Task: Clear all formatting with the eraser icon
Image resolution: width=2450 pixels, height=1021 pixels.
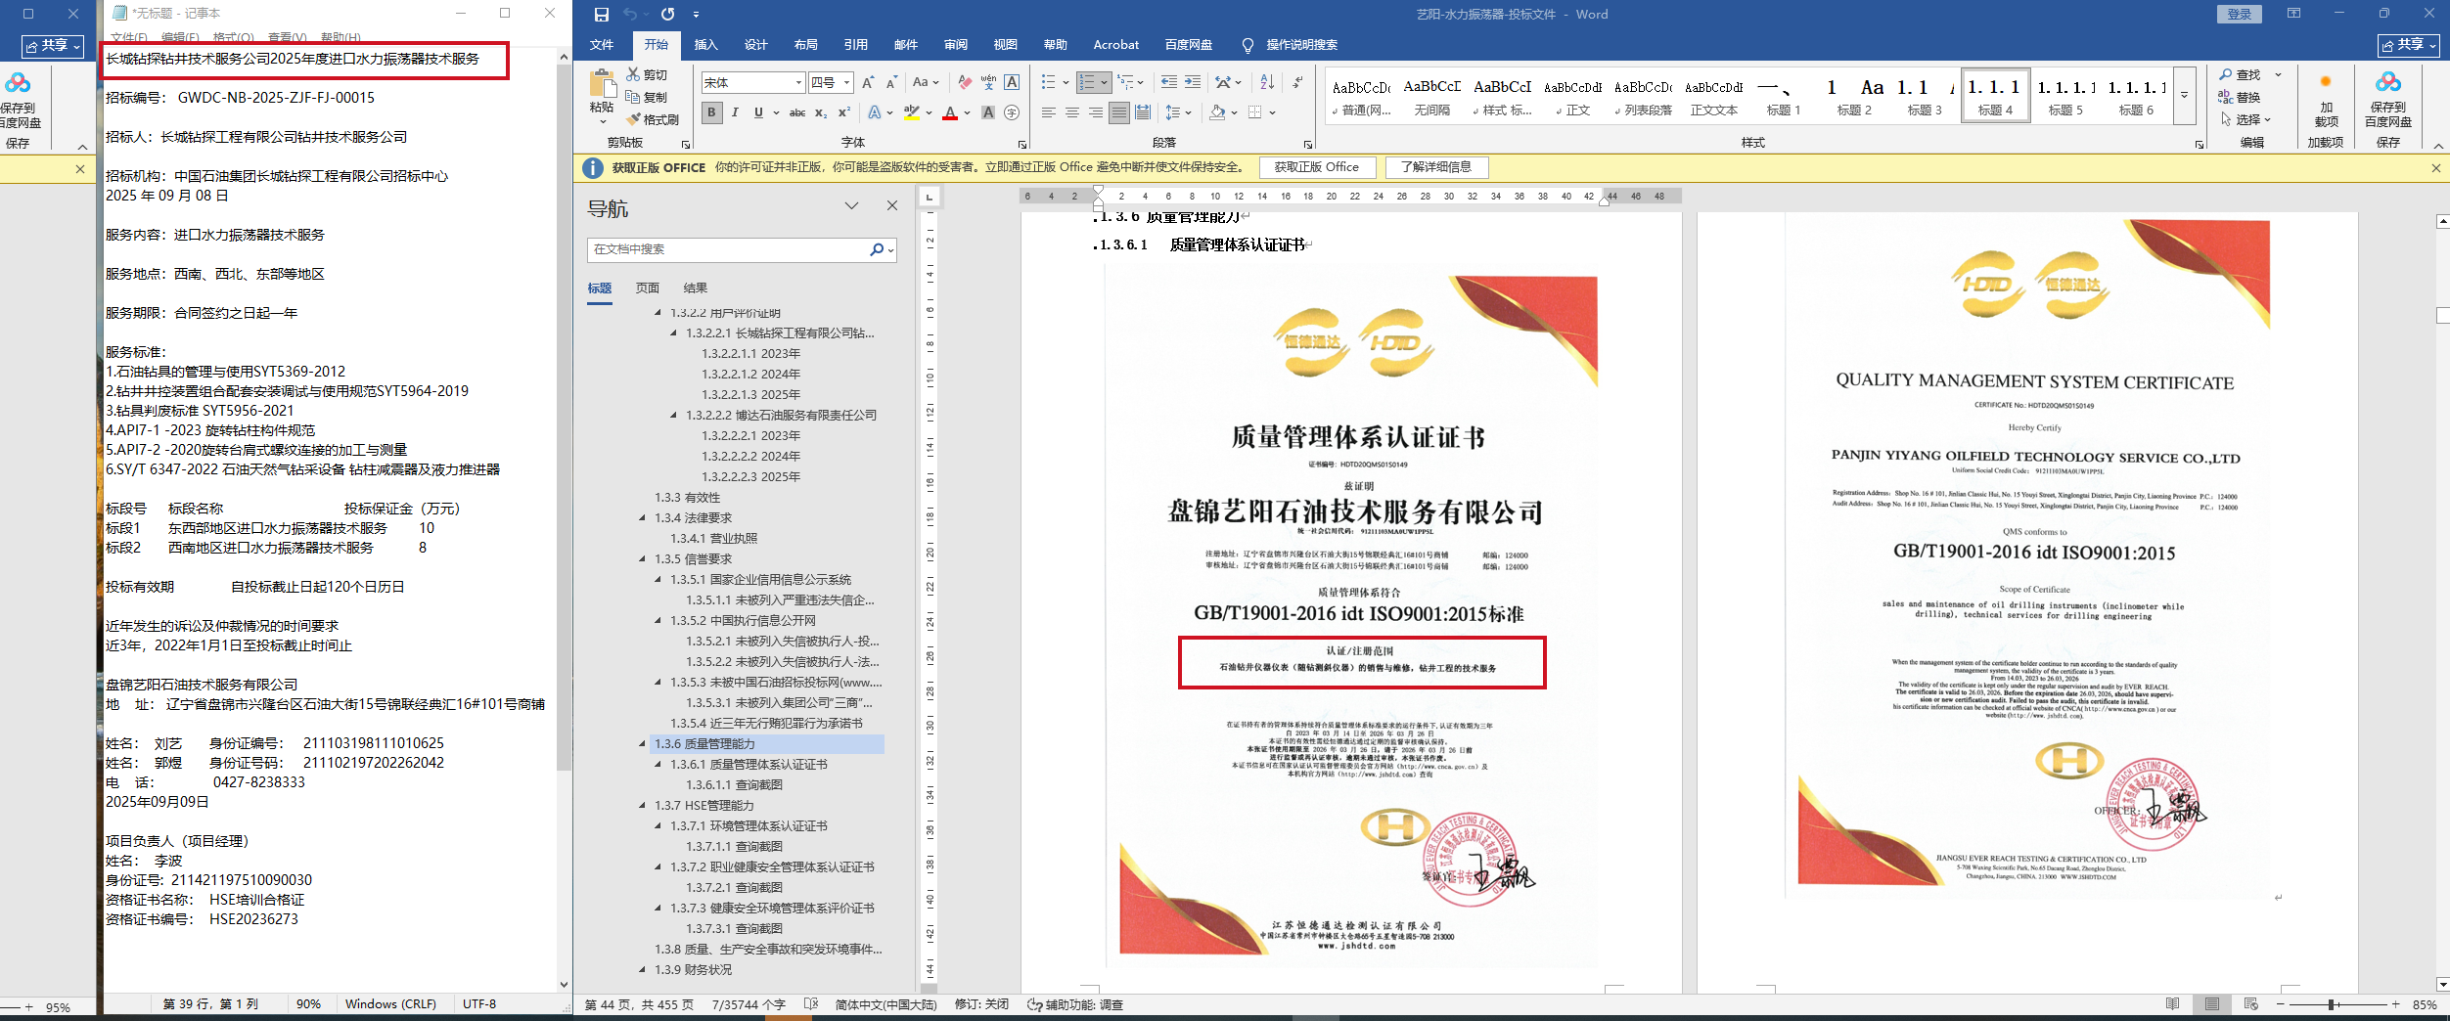Action: [965, 83]
